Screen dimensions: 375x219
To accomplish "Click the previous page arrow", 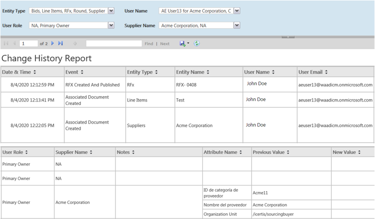I will (x=14, y=43).
